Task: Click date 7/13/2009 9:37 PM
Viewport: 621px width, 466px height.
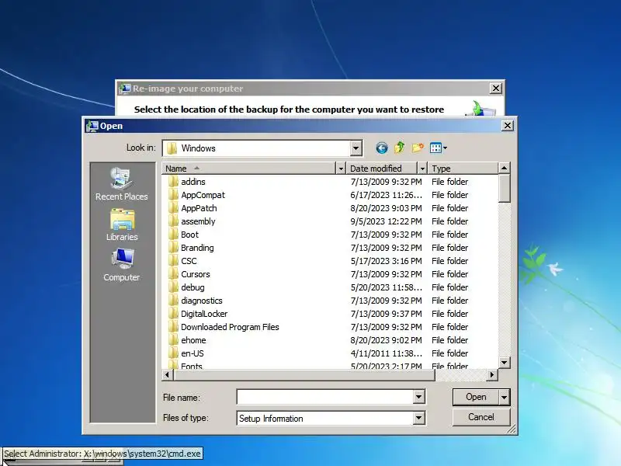Action: (x=386, y=314)
